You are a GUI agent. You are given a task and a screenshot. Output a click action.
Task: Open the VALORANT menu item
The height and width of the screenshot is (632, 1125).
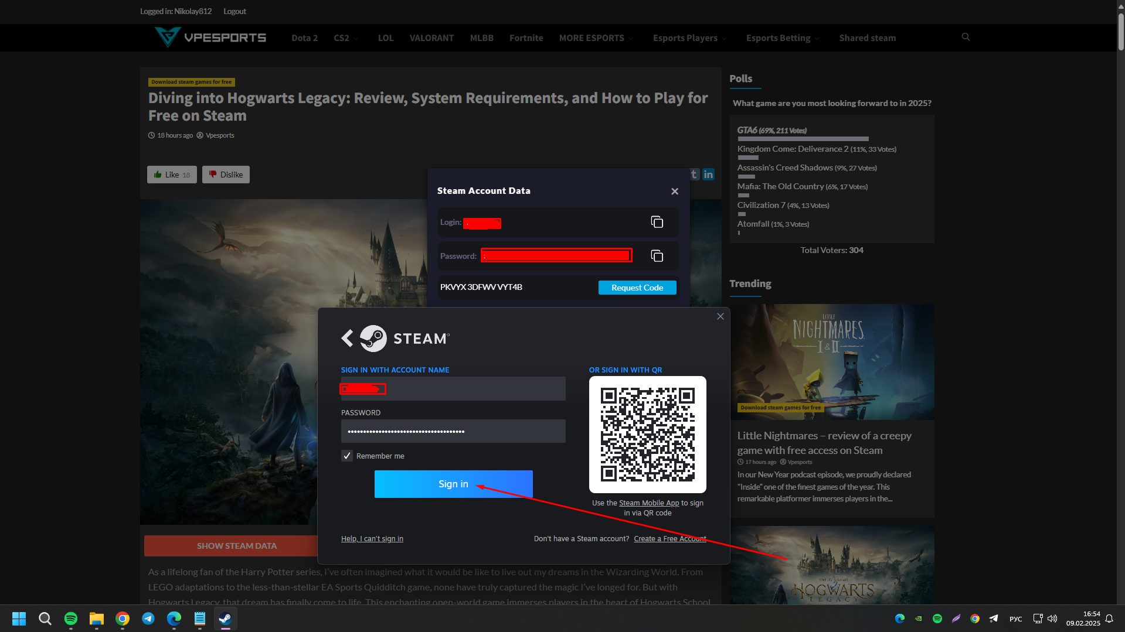(431, 38)
